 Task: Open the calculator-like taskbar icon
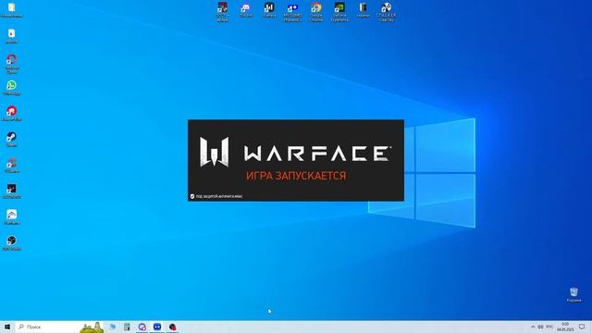click(128, 327)
